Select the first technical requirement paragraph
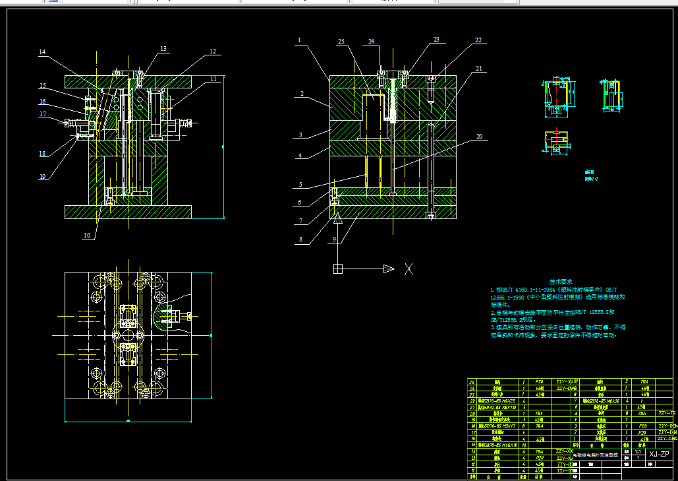 (x=557, y=297)
